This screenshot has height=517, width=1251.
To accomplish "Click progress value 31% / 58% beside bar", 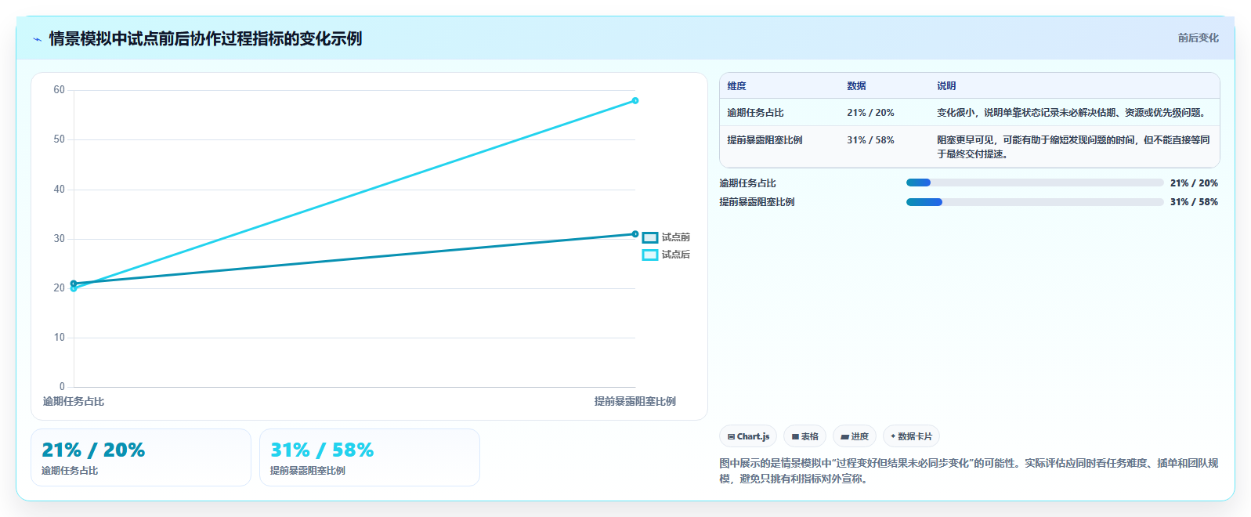I will tap(1194, 202).
